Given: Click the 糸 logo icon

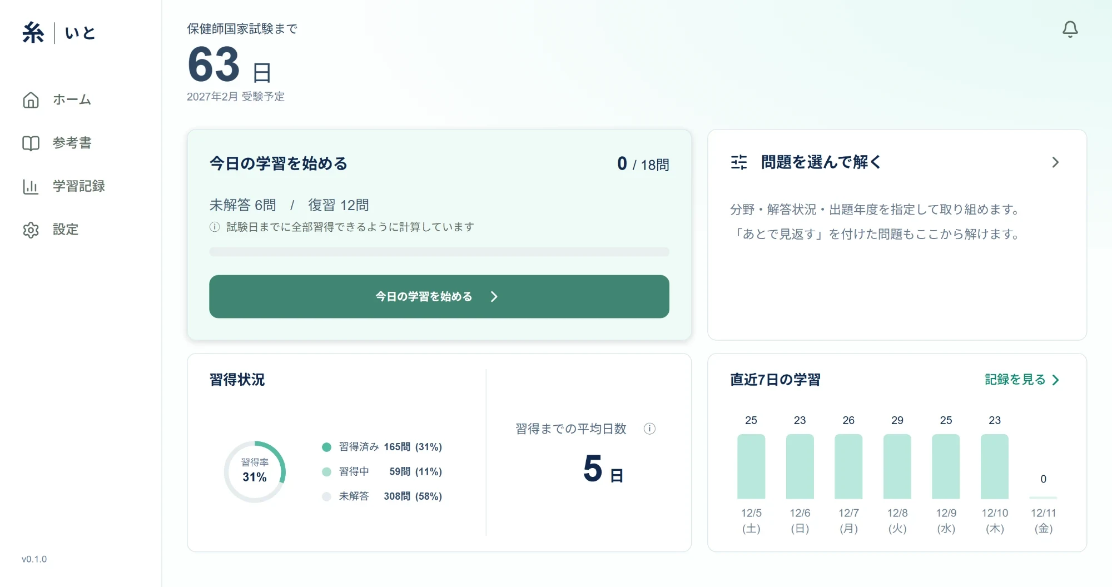Looking at the screenshot, I should 33,32.
